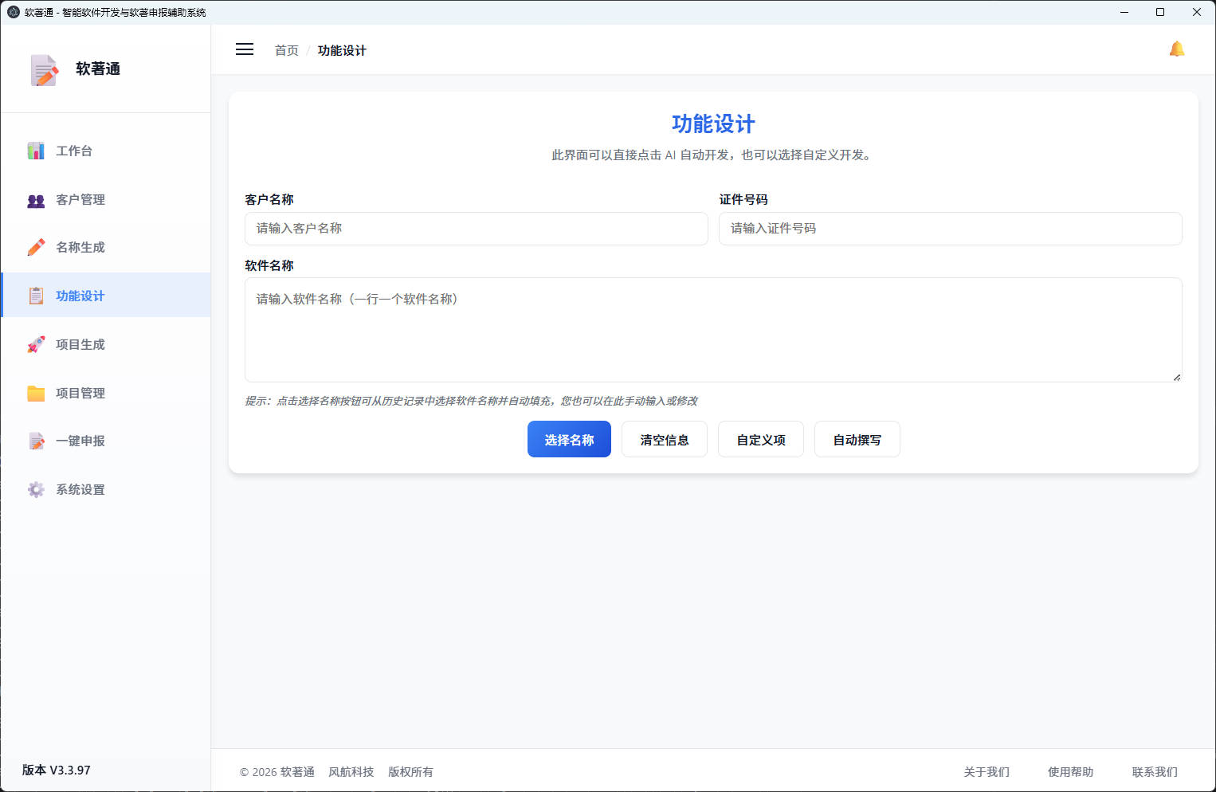Go to 客户管理 menu item
1216x792 pixels.
coord(106,199)
